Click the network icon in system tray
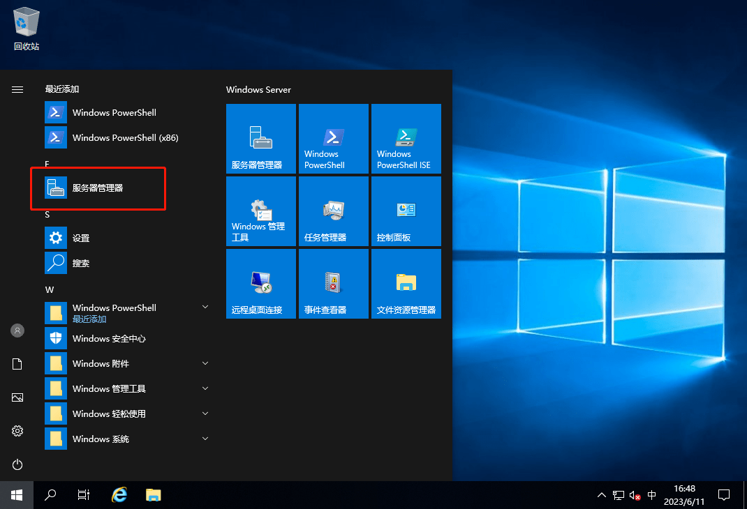The image size is (747, 509). [619, 495]
